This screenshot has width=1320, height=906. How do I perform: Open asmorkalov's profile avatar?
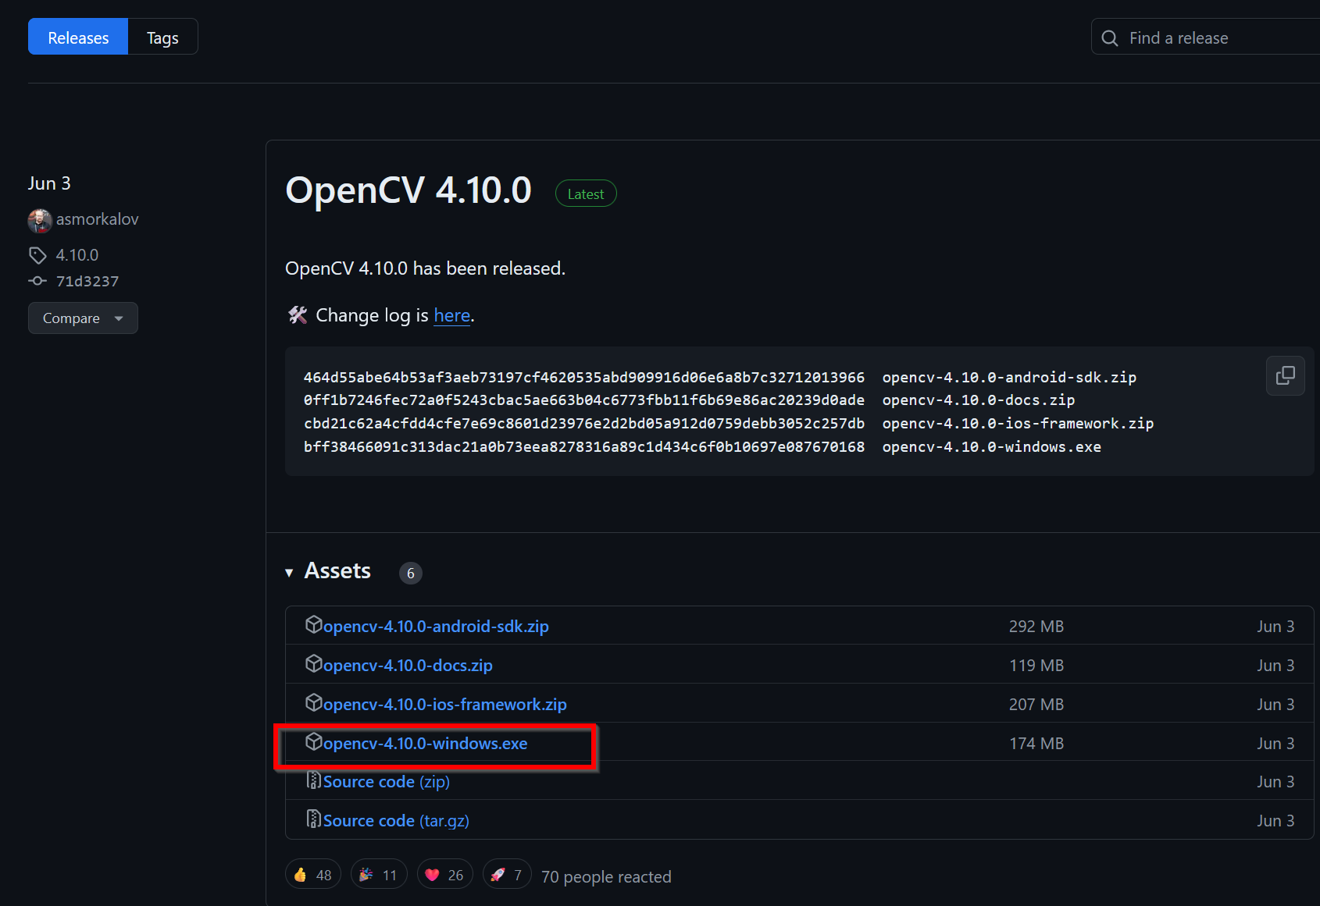(x=40, y=220)
